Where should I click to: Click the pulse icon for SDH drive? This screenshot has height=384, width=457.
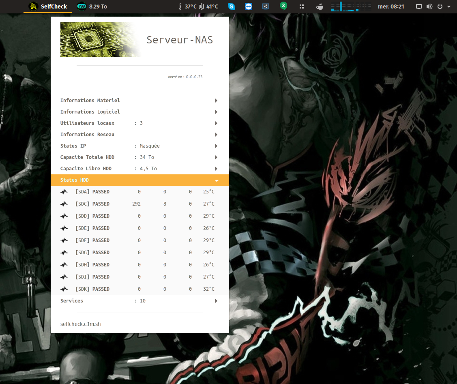[x=64, y=265]
